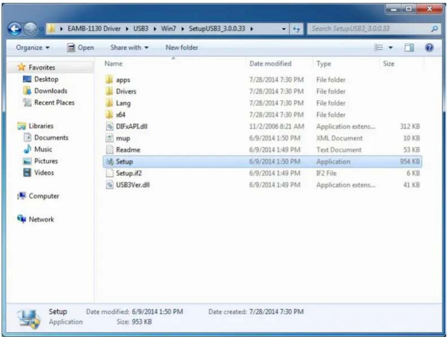Image resolution: width=447 pixels, height=337 pixels.
Task: Click the x64 folder icon
Action: click(x=109, y=114)
